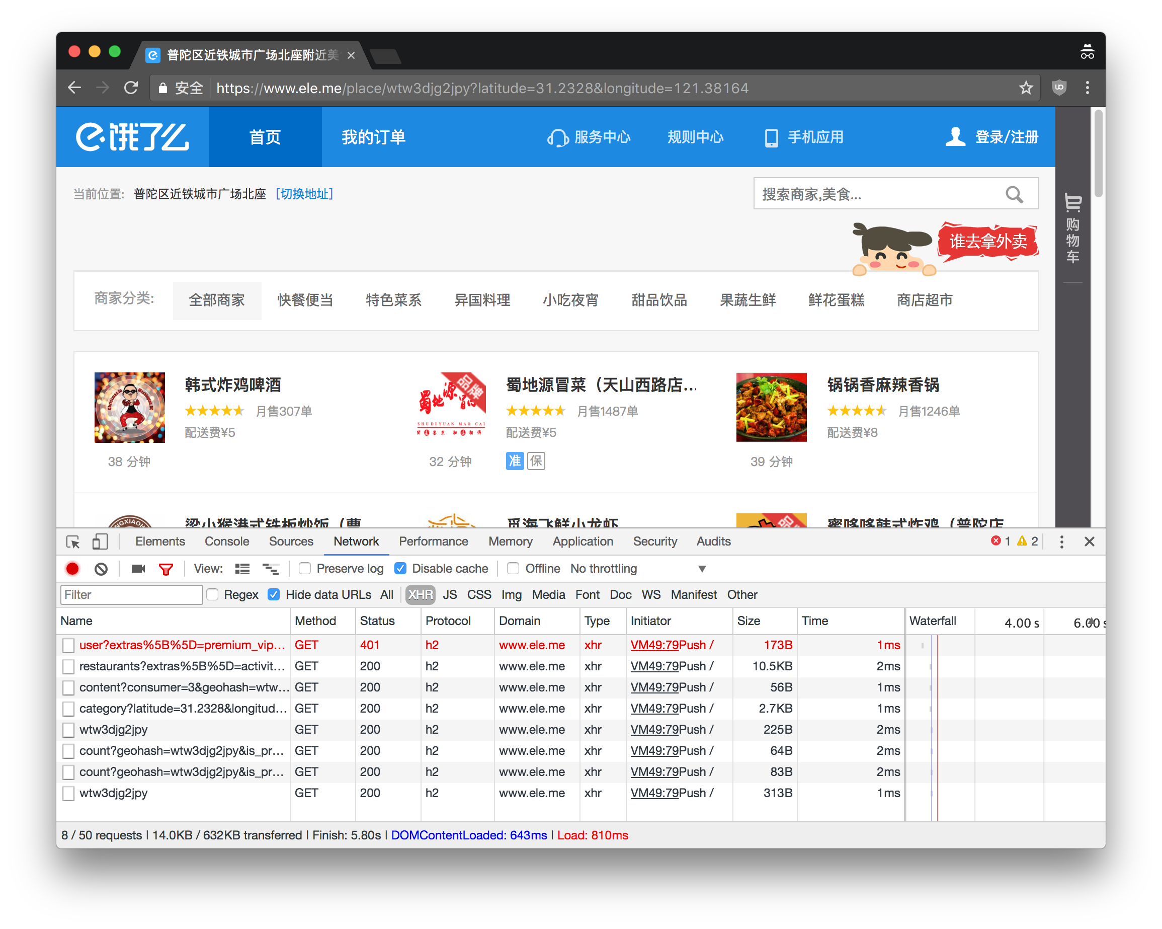
Task: Open the network filter funnel icon
Action: 166,568
